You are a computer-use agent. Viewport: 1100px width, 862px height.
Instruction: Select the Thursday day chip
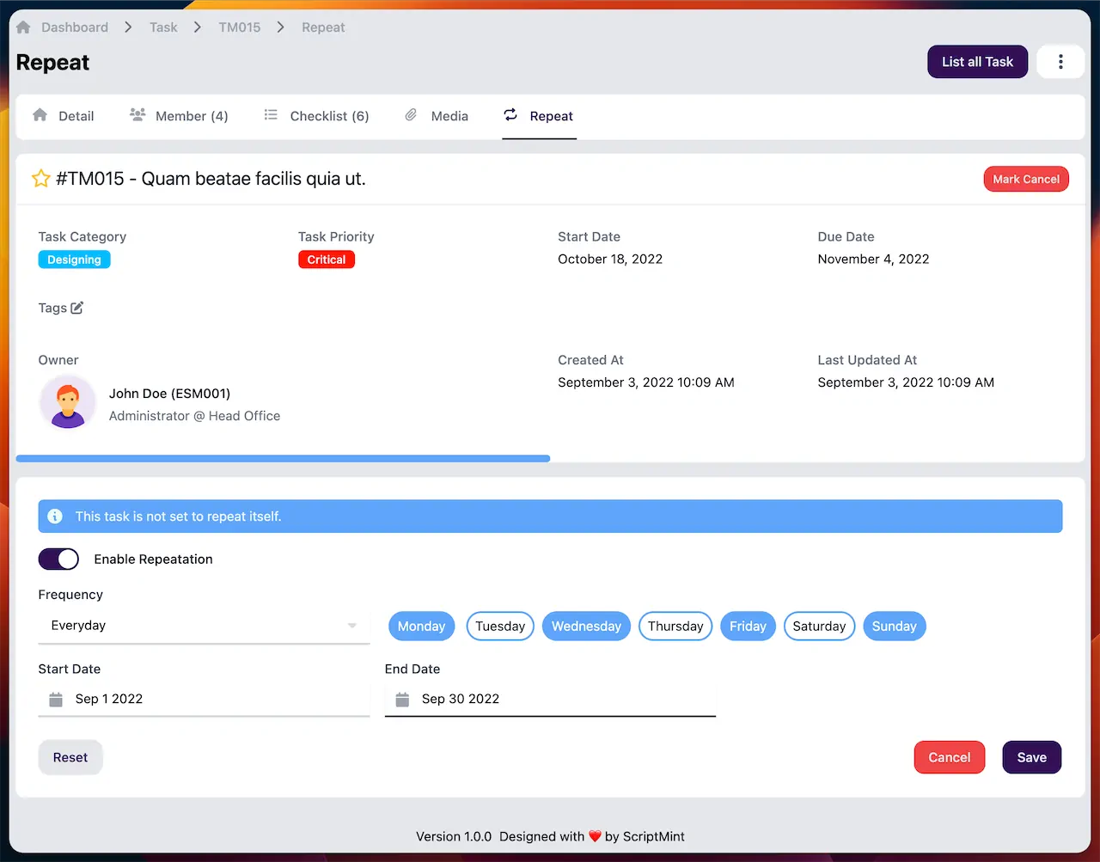(675, 627)
